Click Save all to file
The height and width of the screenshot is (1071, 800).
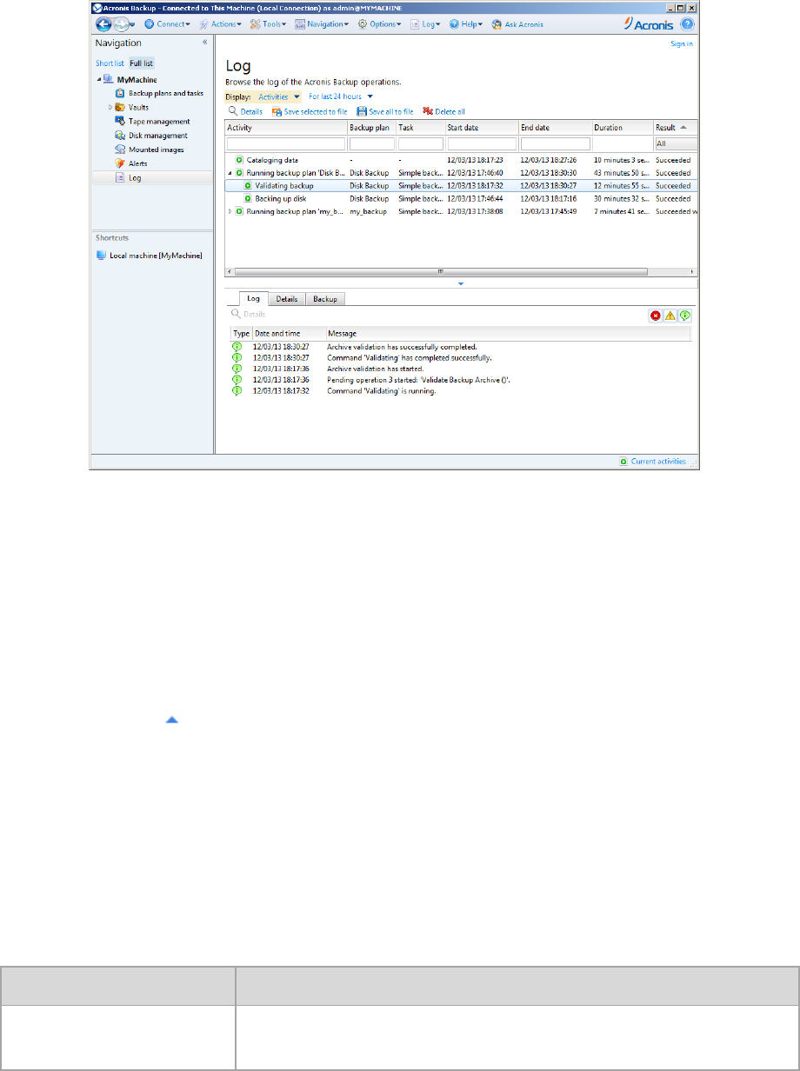384,112
